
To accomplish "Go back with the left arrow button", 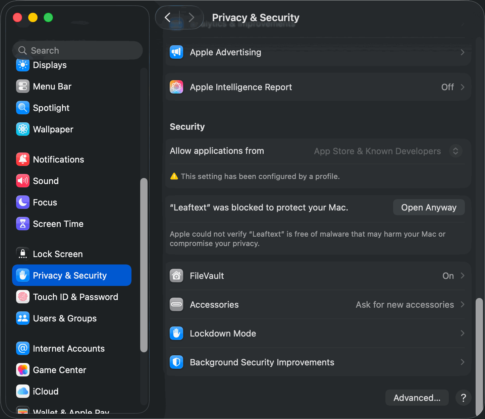I will (x=168, y=17).
